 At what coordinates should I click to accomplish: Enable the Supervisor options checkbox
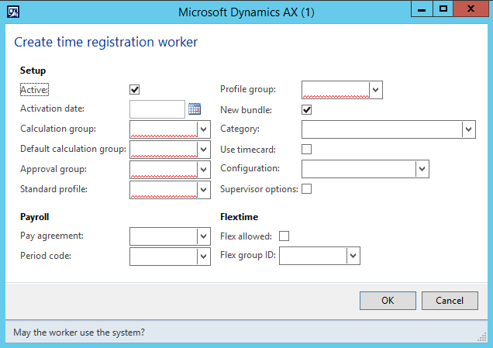[x=306, y=189]
